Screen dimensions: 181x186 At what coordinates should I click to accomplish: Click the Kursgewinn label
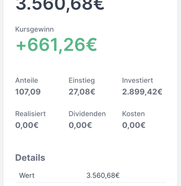(x=35, y=29)
